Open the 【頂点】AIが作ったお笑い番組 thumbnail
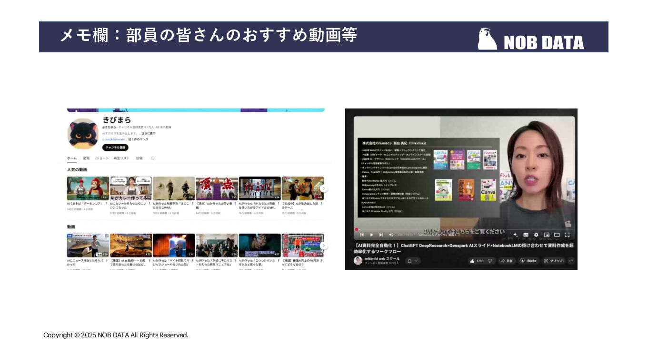This screenshot has height=364, width=648. pos(217,188)
